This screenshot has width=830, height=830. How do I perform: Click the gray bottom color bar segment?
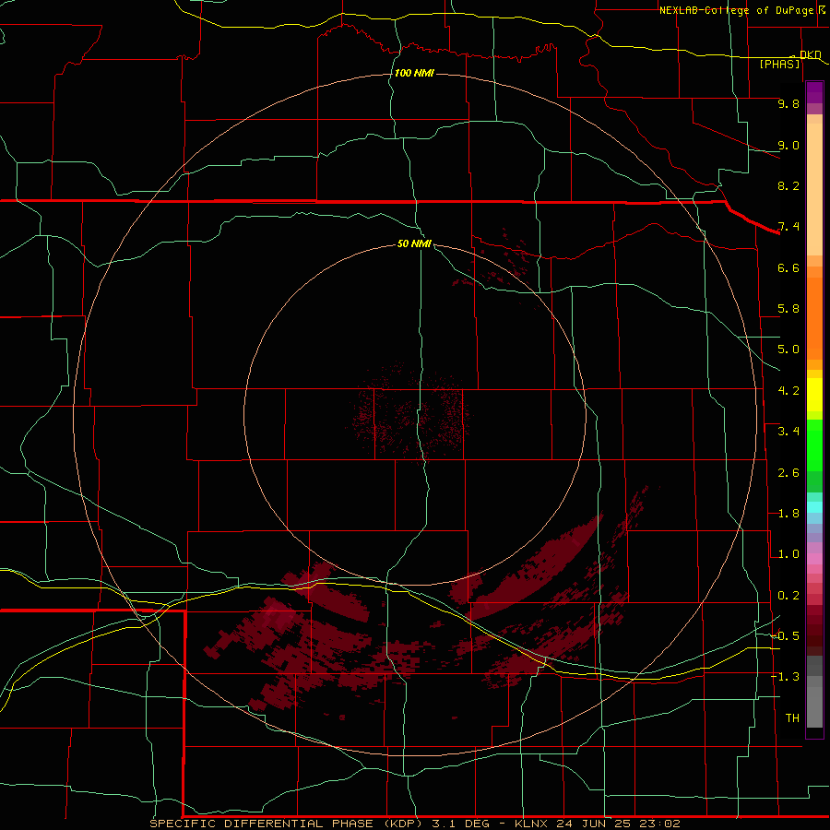(814, 706)
